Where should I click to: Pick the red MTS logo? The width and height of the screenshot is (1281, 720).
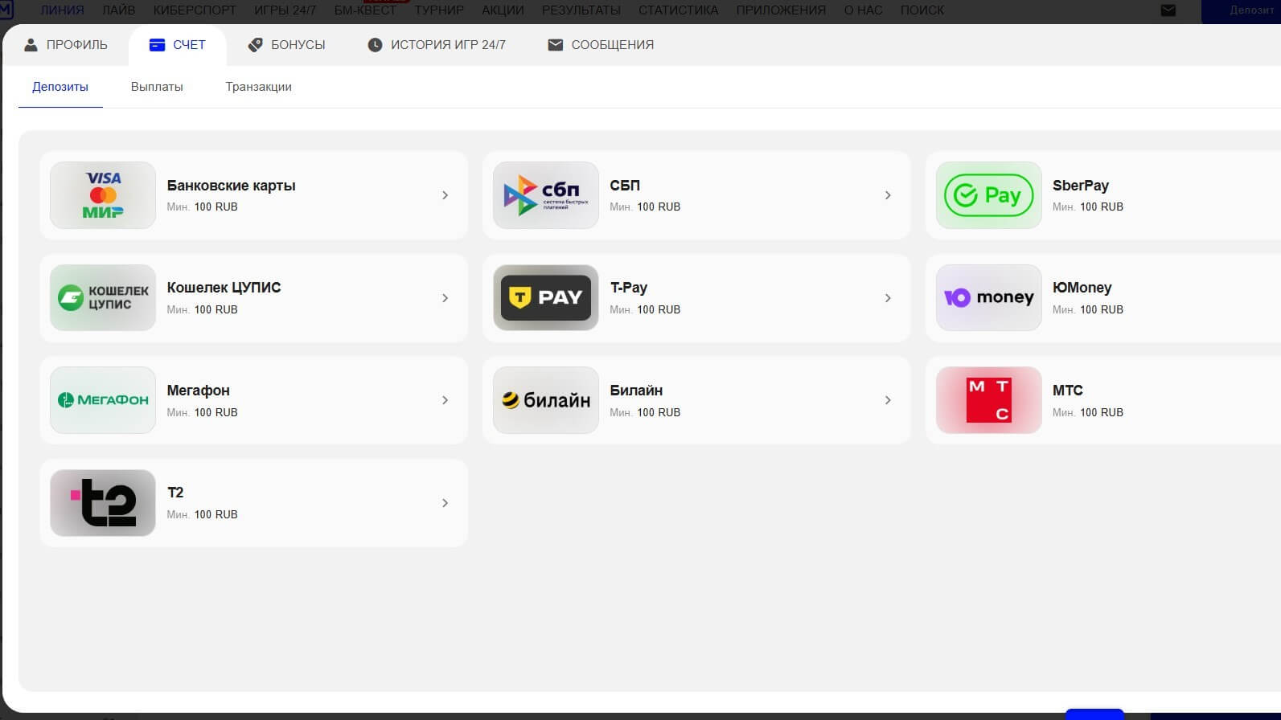tap(989, 400)
